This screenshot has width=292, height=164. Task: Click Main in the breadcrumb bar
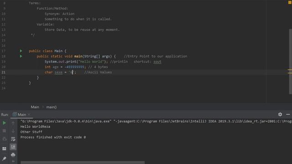pyautogui.click(x=35, y=107)
